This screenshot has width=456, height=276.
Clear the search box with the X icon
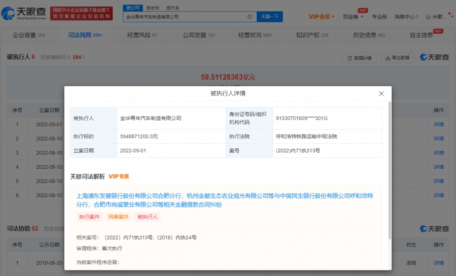tap(250, 16)
